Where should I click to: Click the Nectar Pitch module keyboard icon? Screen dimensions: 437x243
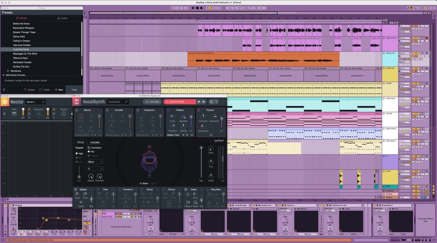click(14, 114)
